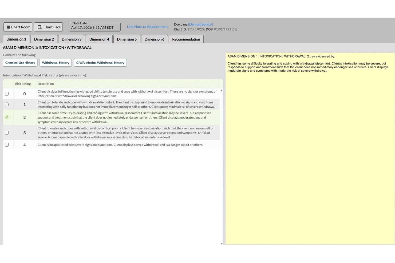
Task: Click the risk rating number 1 cell
Action: pyautogui.click(x=25, y=104)
